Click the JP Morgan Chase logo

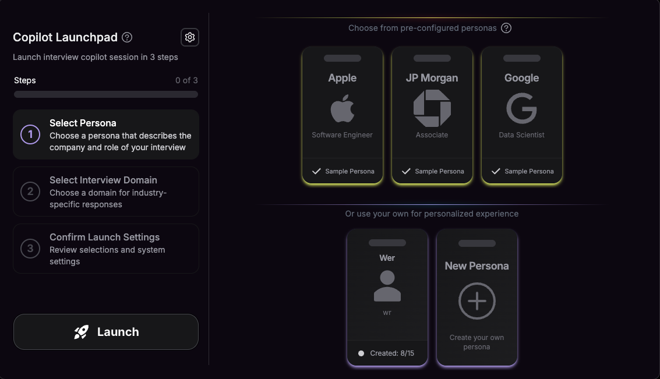point(432,108)
